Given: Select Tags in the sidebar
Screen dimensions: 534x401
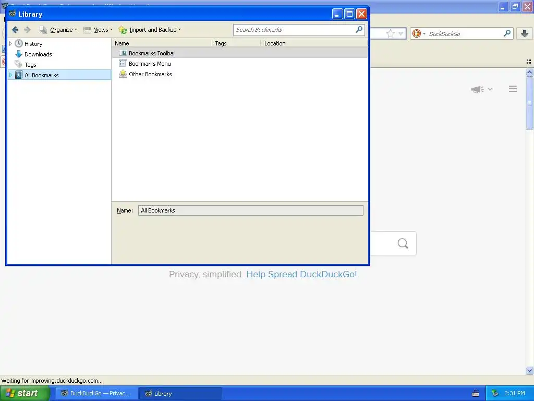Looking at the screenshot, I should (30, 65).
